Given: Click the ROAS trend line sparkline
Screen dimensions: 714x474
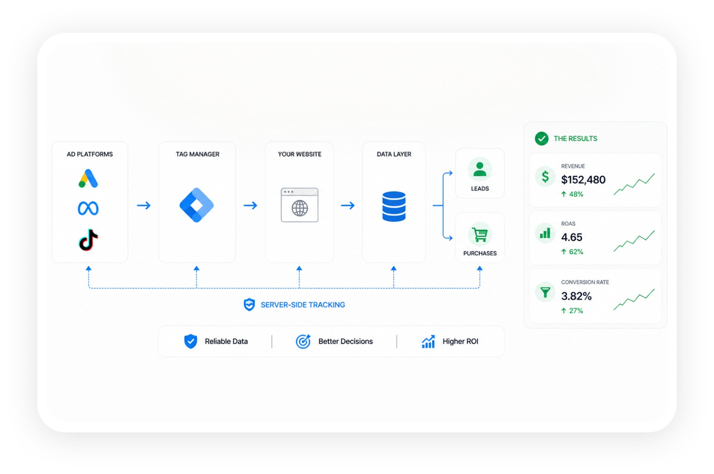Looking at the screenshot, I should tap(634, 241).
